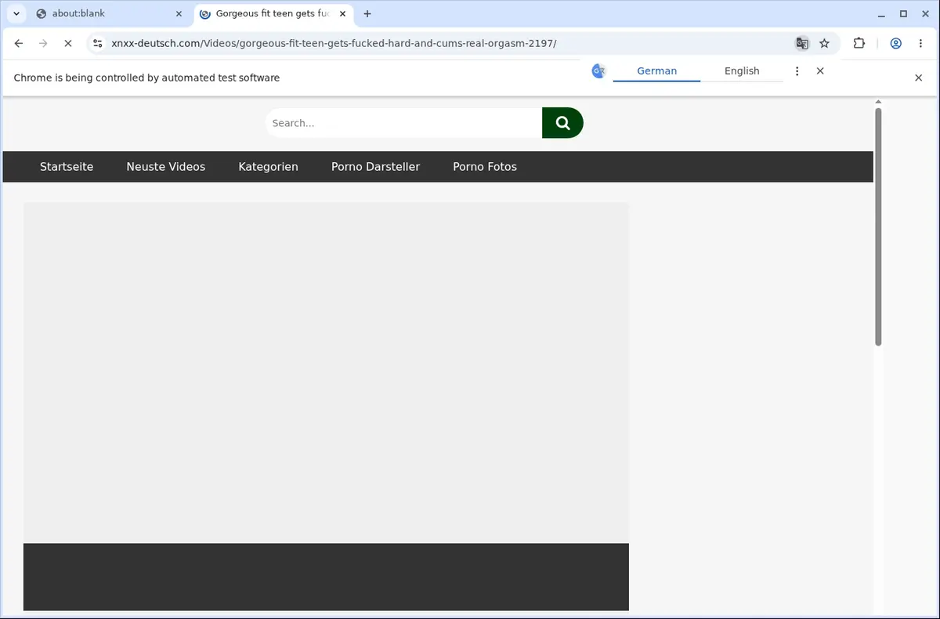Bookmark this page with the star icon
The image size is (940, 619).
pos(824,44)
